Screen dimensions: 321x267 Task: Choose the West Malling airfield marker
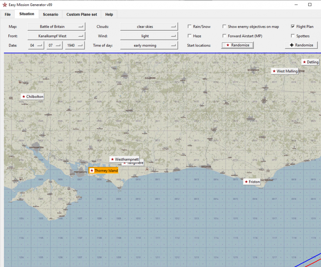pos(284,71)
